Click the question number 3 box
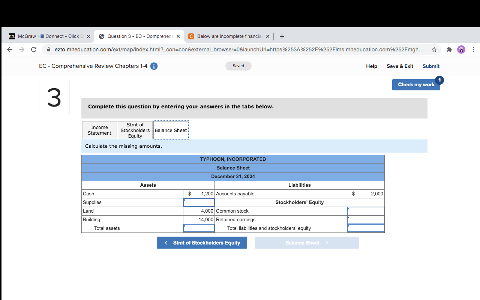This screenshot has height=300, width=480. (x=54, y=97)
